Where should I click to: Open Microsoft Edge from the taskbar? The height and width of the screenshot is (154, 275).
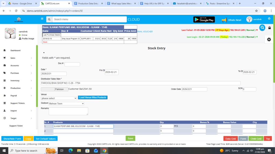click(71, 151)
